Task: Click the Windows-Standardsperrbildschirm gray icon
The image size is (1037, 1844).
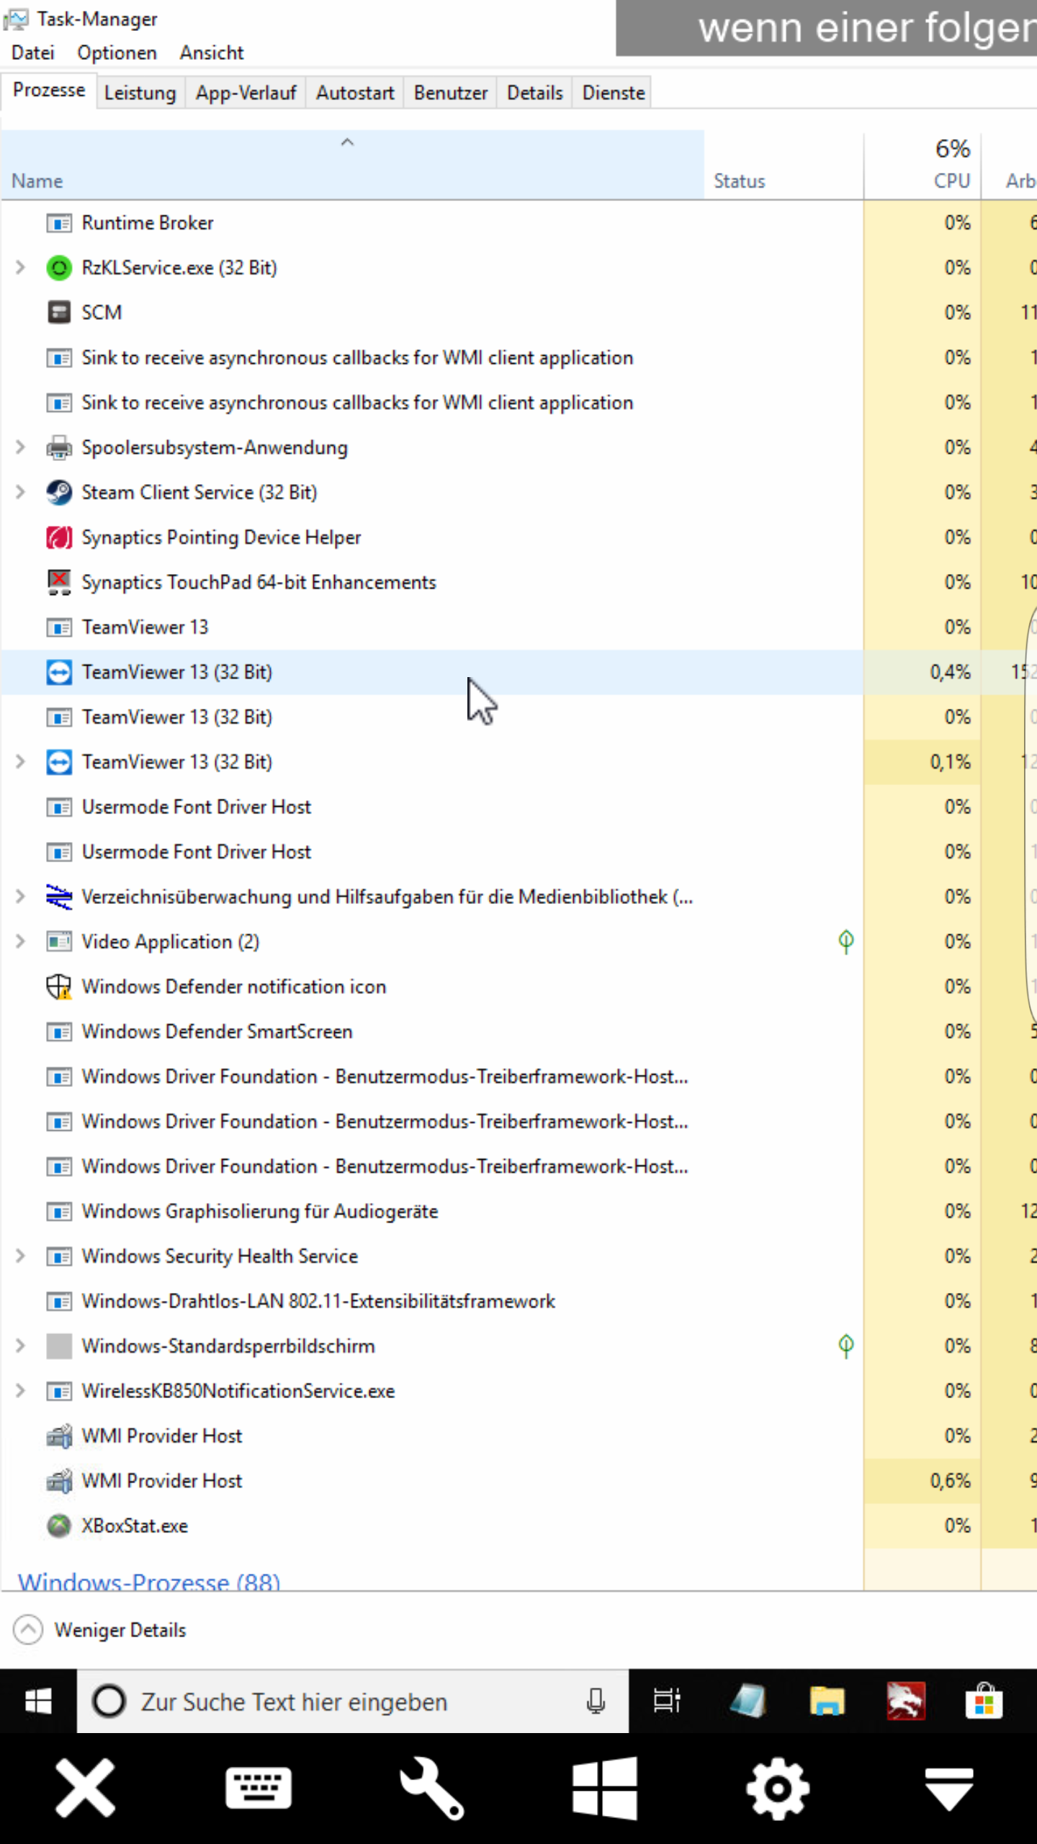Action: coord(59,1346)
